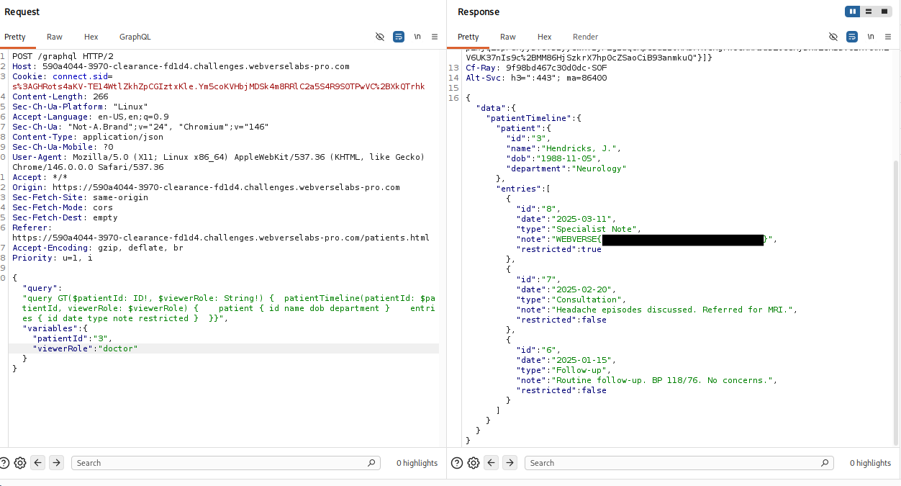Viewport: 901px width, 486px height.
Task: Click the Response panel title
Action: point(479,12)
